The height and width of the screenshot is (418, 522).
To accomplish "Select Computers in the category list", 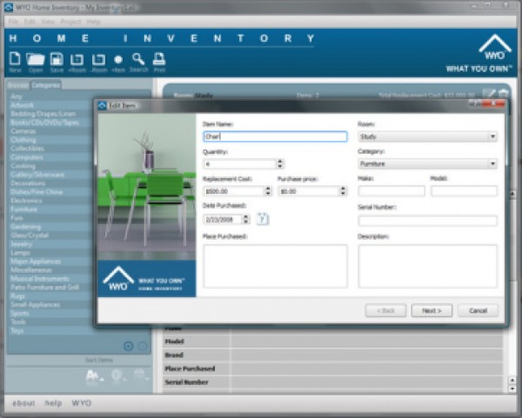I will click(x=27, y=157).
